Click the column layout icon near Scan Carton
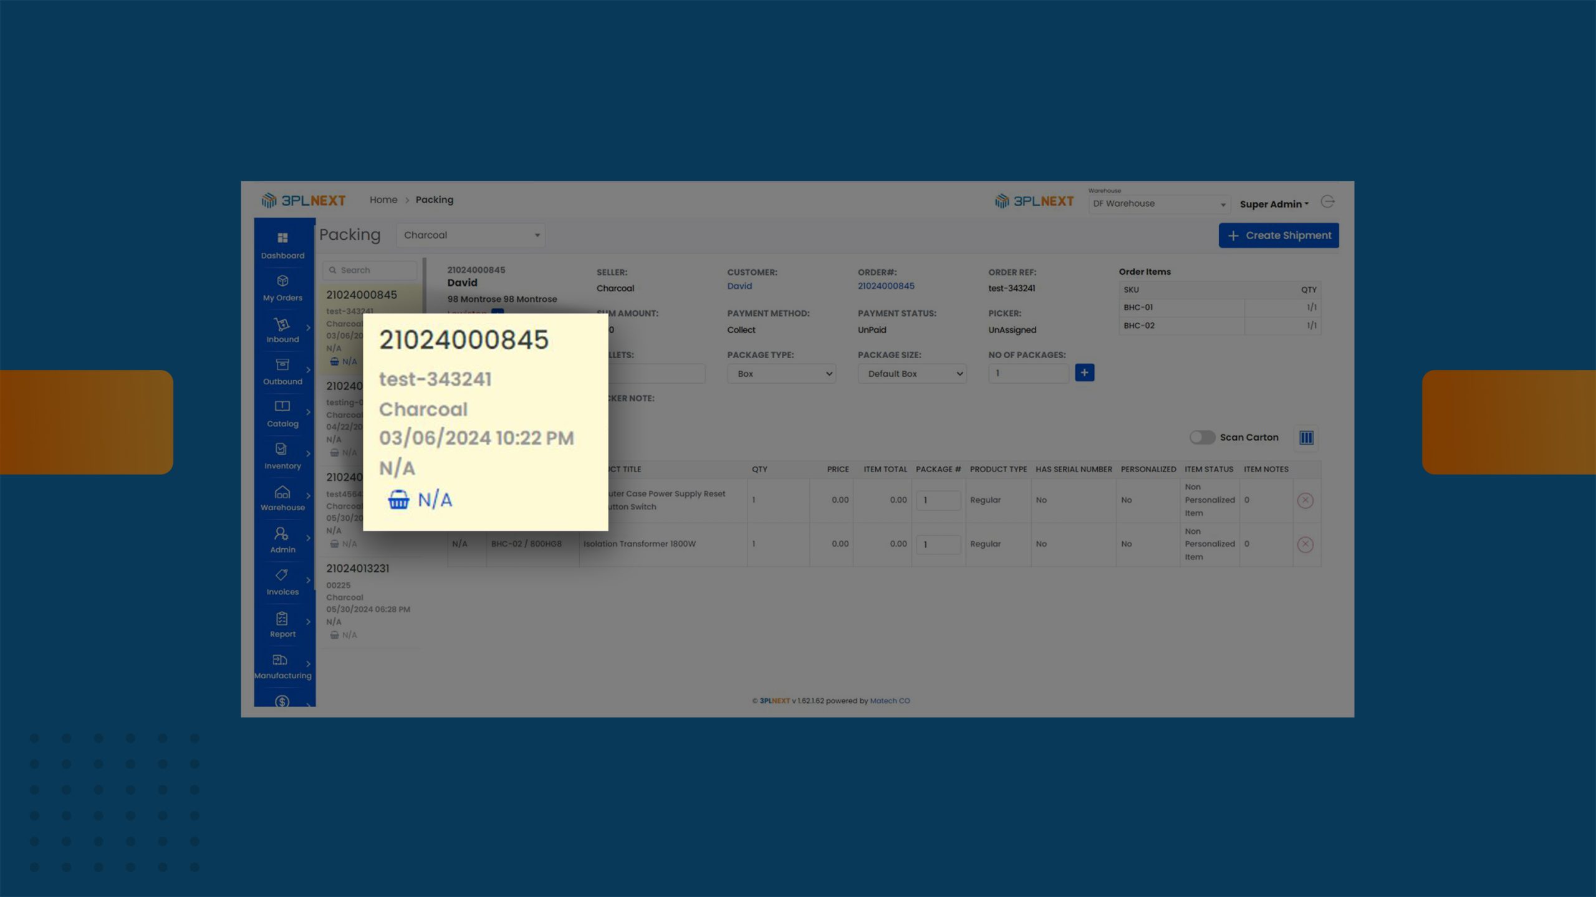This screenshot has height=897, width=1596. pyautogui.click(x=1306, y=438)
